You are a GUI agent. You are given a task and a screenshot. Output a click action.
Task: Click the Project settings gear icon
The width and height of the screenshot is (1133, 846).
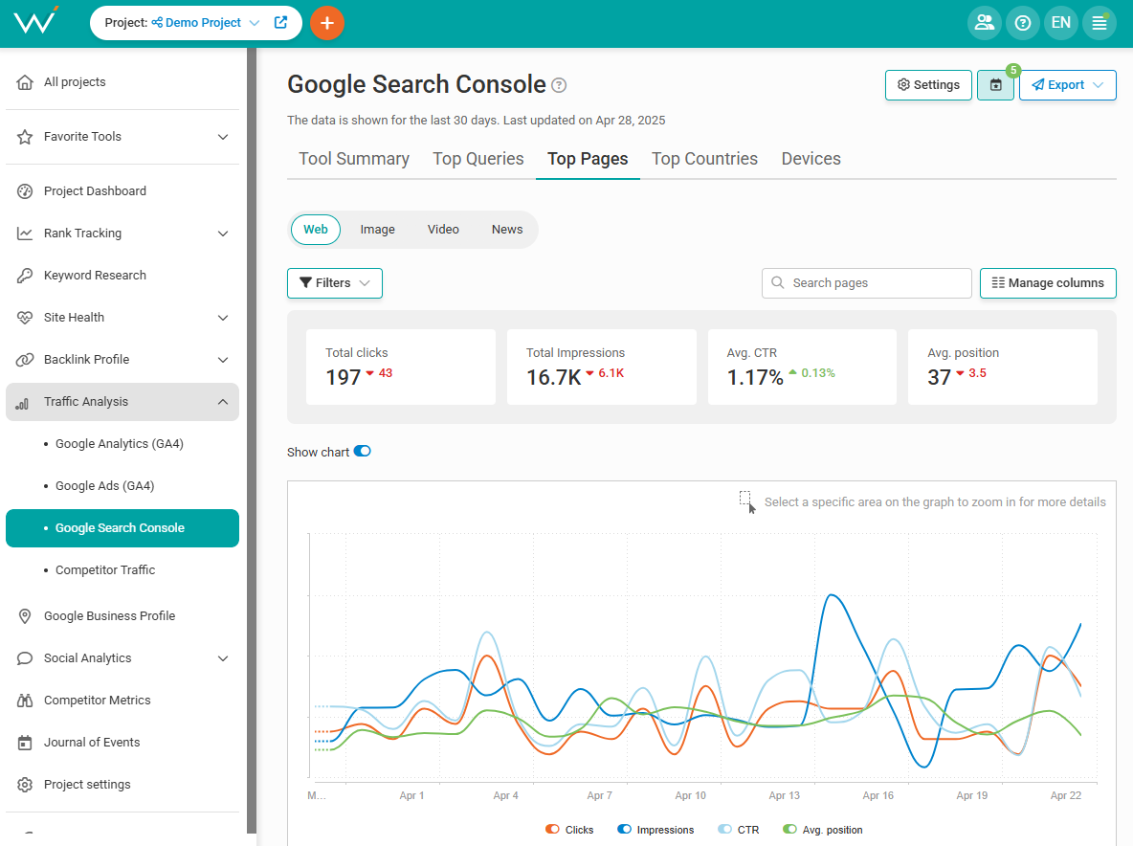tap(25, 785)
